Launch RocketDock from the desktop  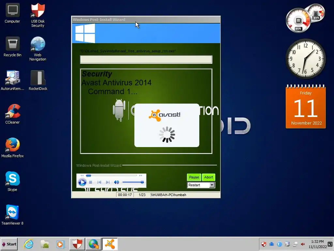click(38, 80)
